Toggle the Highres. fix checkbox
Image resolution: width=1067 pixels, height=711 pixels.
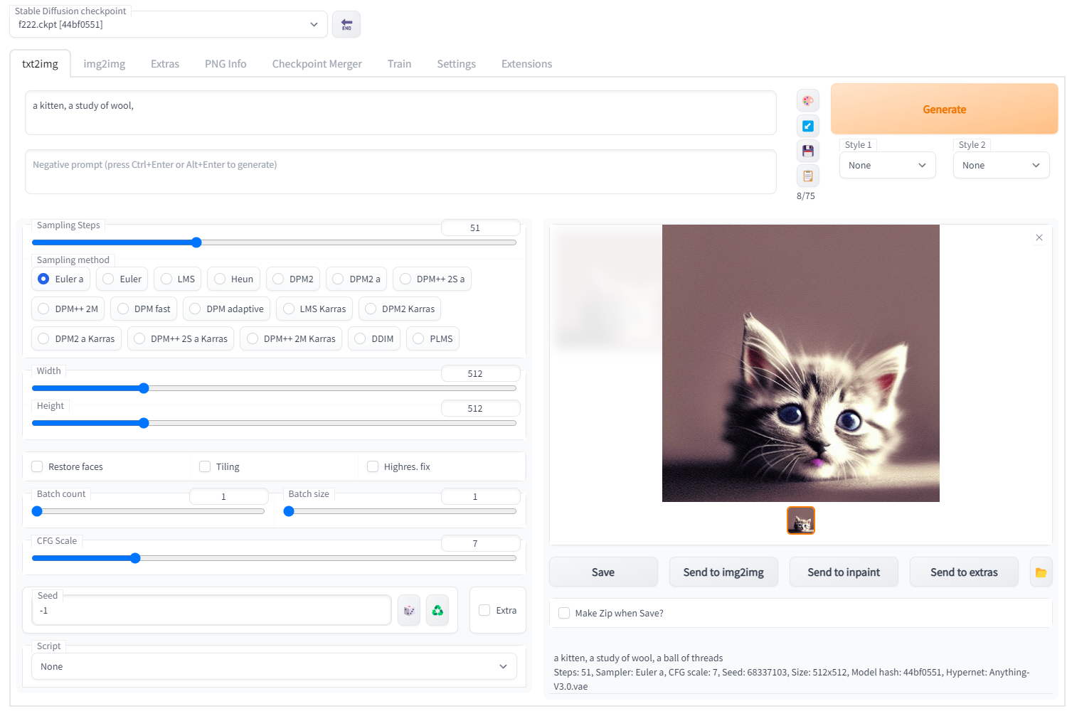tap(373, 467)
